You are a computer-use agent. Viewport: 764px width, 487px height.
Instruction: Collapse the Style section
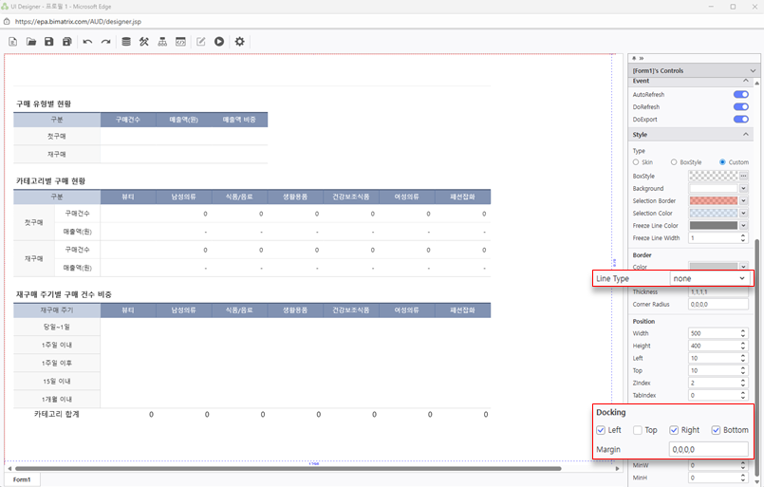pos(745,135)
